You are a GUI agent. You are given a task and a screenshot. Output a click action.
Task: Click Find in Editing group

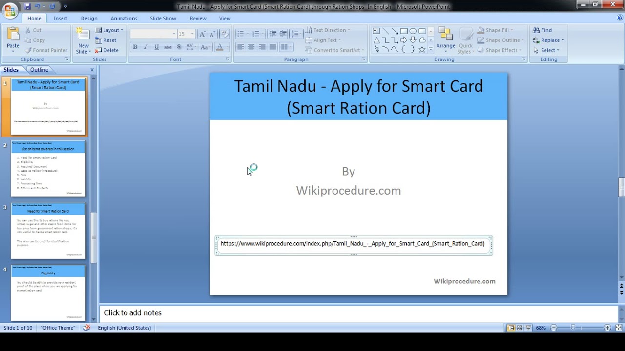pyautogui.click(x=542, y=30)
